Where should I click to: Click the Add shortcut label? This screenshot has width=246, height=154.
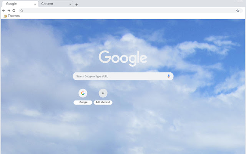point(103,102)
